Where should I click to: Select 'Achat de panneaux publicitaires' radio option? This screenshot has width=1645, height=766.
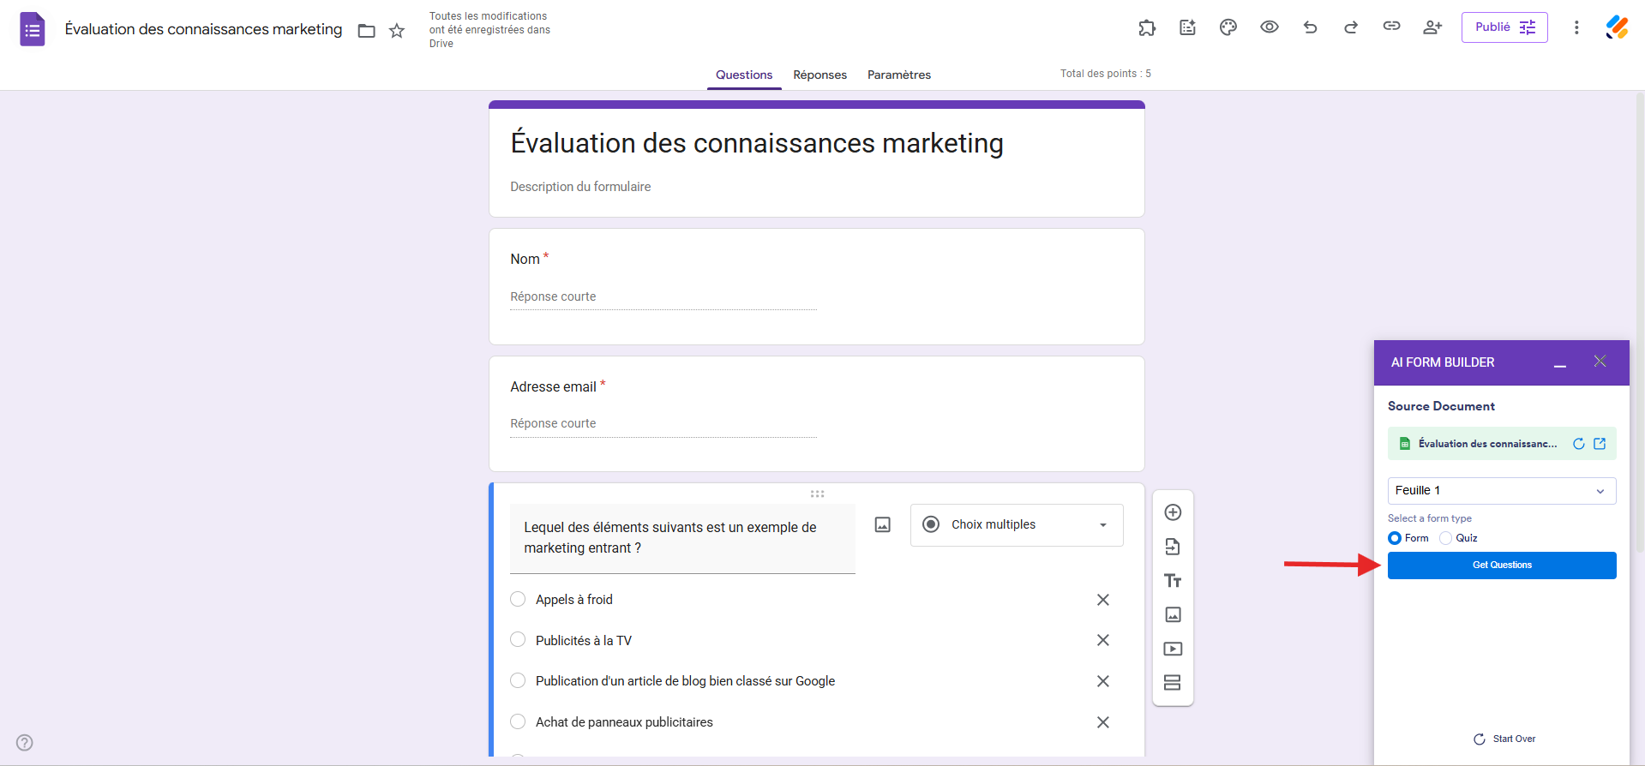click(518, 721)
